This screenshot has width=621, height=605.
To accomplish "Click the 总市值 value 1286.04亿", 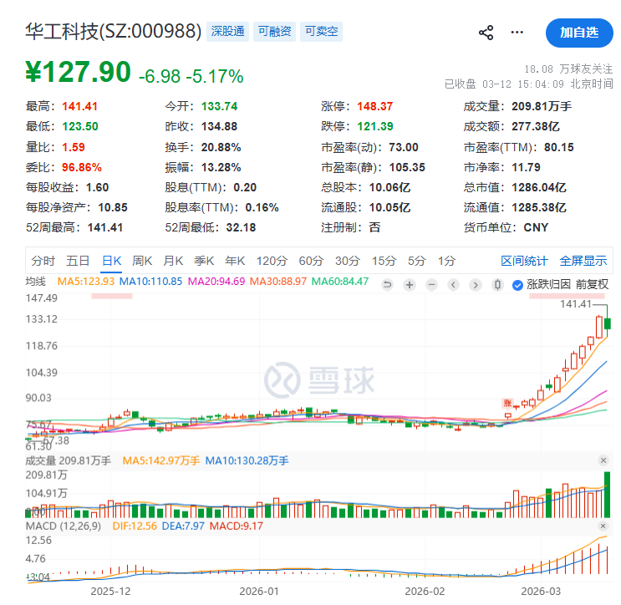I will click(539, 187).
